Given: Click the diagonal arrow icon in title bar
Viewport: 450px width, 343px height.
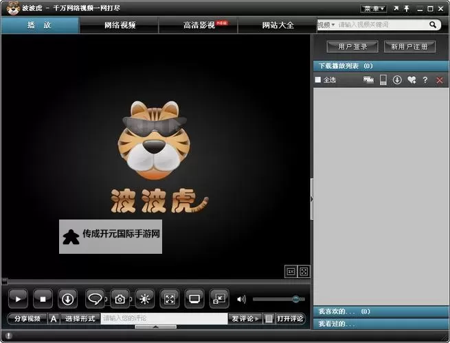Looking at the screenshot, I should click(396, 9).
